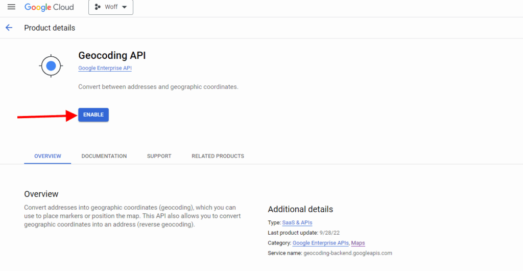Open the Maps category link
This screenshot has width=523, height=271.
coord(358,243)
